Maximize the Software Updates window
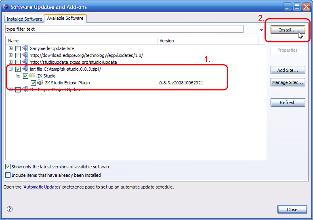Image resolution: width=313 pixels, height=220 pixels. click(x=297, y=7)
